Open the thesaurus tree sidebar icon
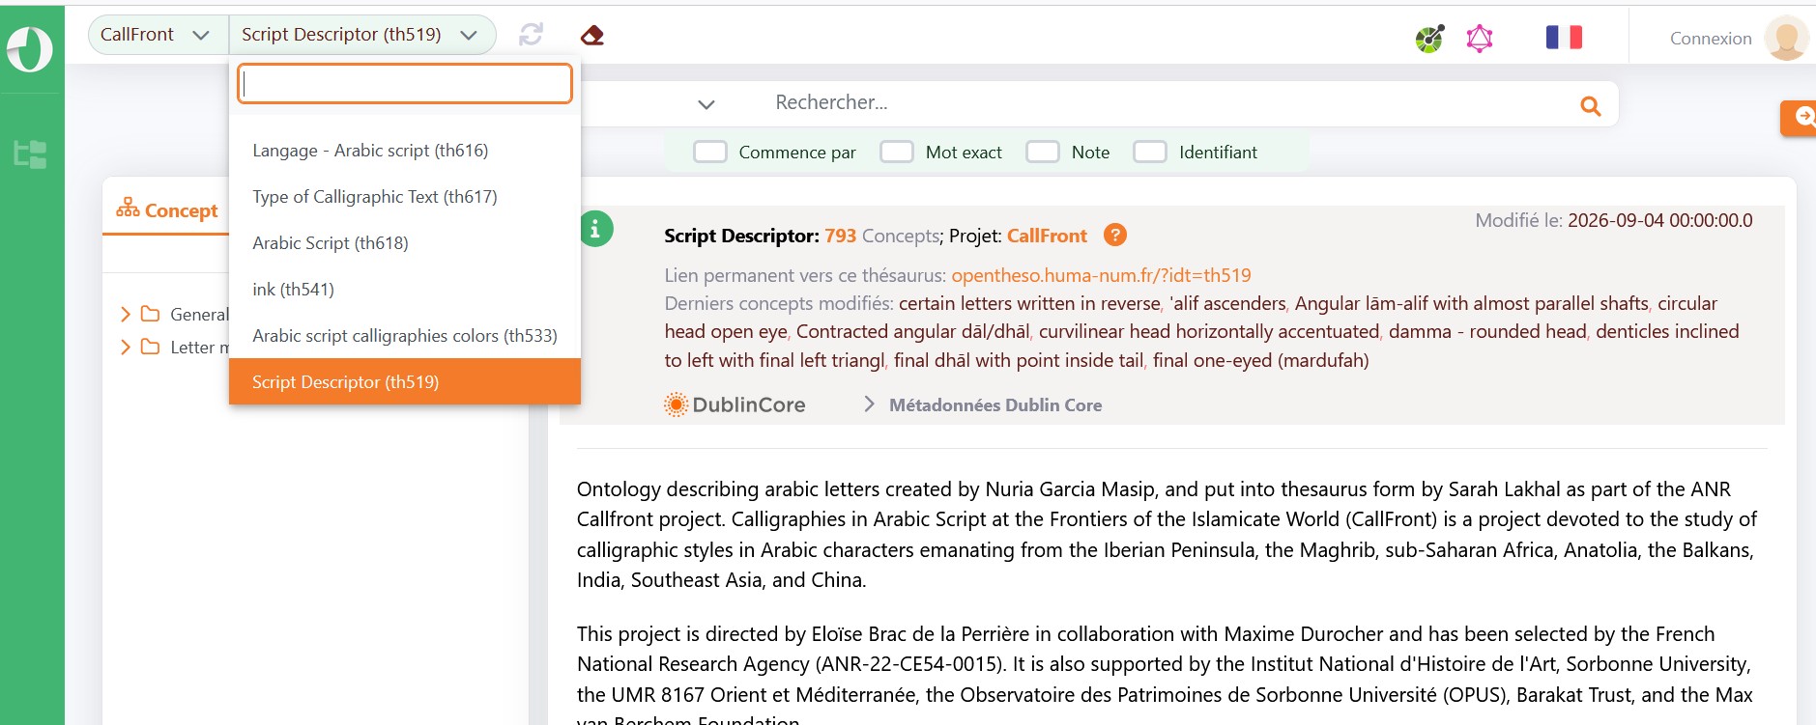The width and height of the screenshot is (1816, 725). tap(30, 154)
